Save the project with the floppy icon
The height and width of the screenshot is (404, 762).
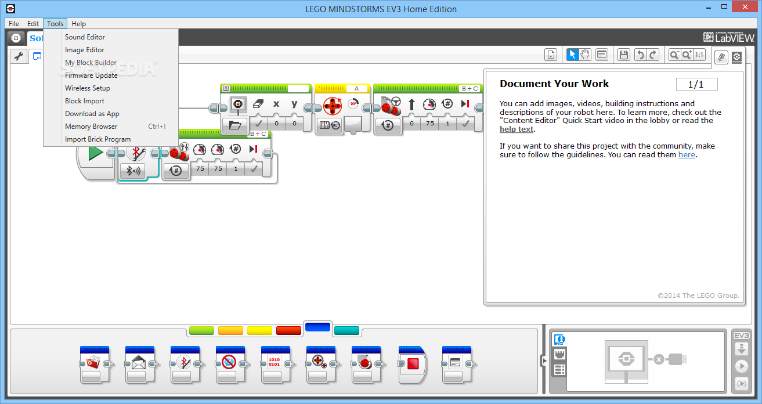coord(624,55)
